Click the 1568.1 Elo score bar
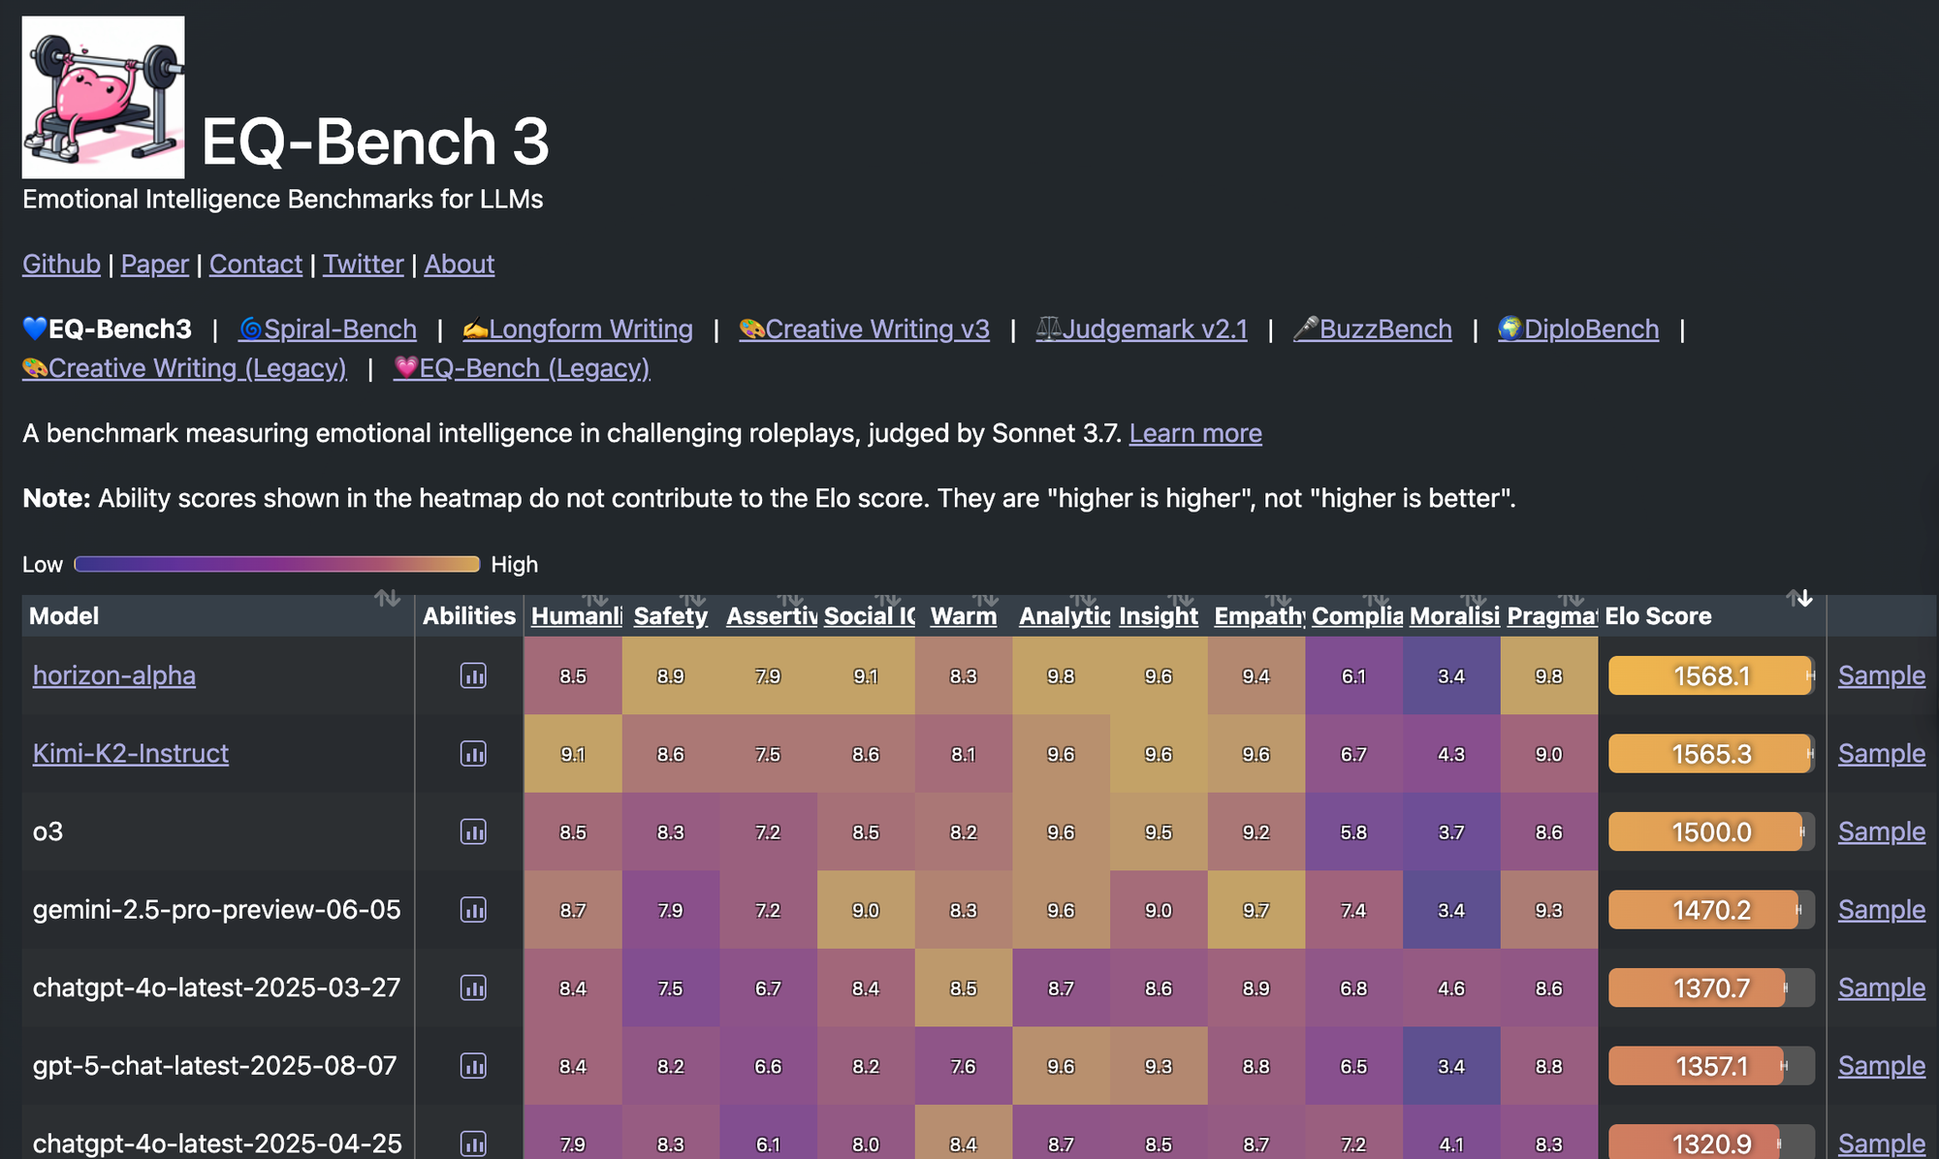The image size is (1939, 1159). point(1711,675)
